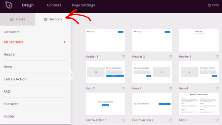Open Help

tap(213, 5)
